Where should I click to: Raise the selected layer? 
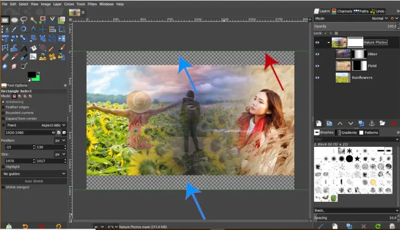click(x=340, y=123)
